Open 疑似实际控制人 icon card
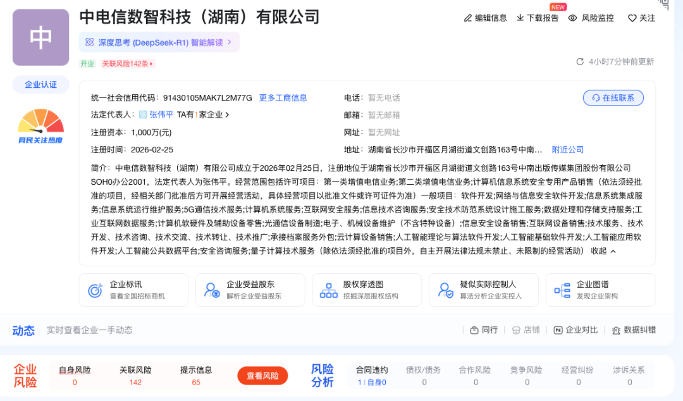683x401 pixels. coord(445,290)
